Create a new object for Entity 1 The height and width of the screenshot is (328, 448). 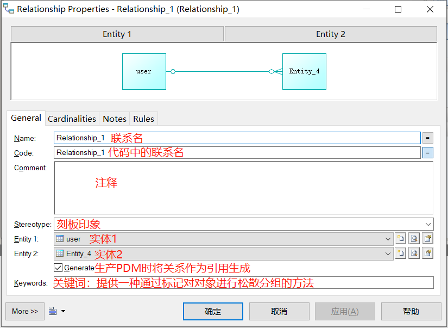coord(401,238)
